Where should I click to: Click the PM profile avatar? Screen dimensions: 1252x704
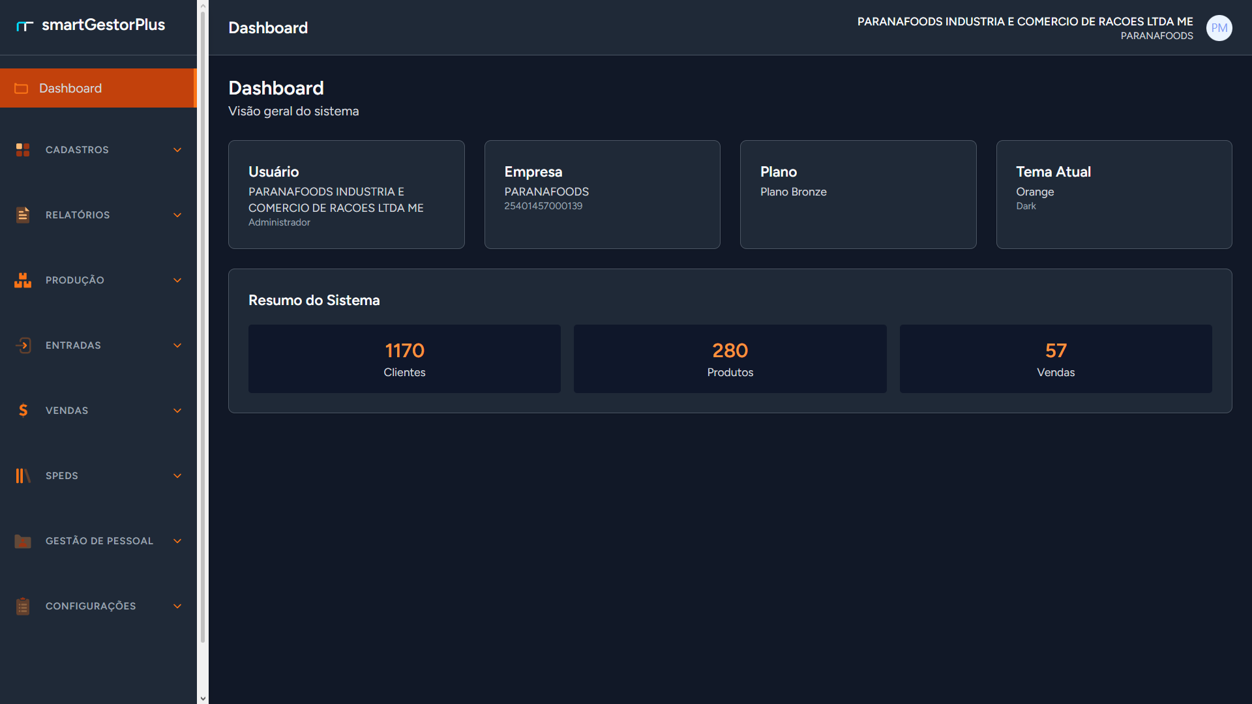point(1219,28)
